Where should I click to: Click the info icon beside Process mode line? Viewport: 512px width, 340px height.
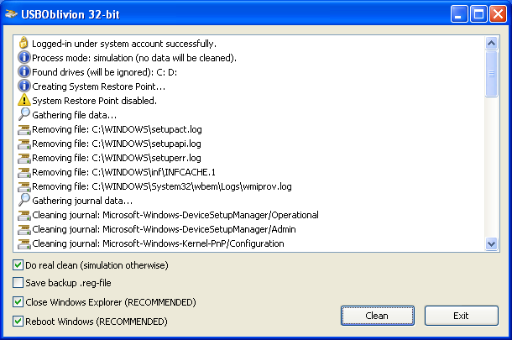[x=24, y=57]
